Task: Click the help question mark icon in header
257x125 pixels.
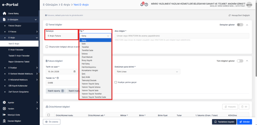Action: coord(146,5)
